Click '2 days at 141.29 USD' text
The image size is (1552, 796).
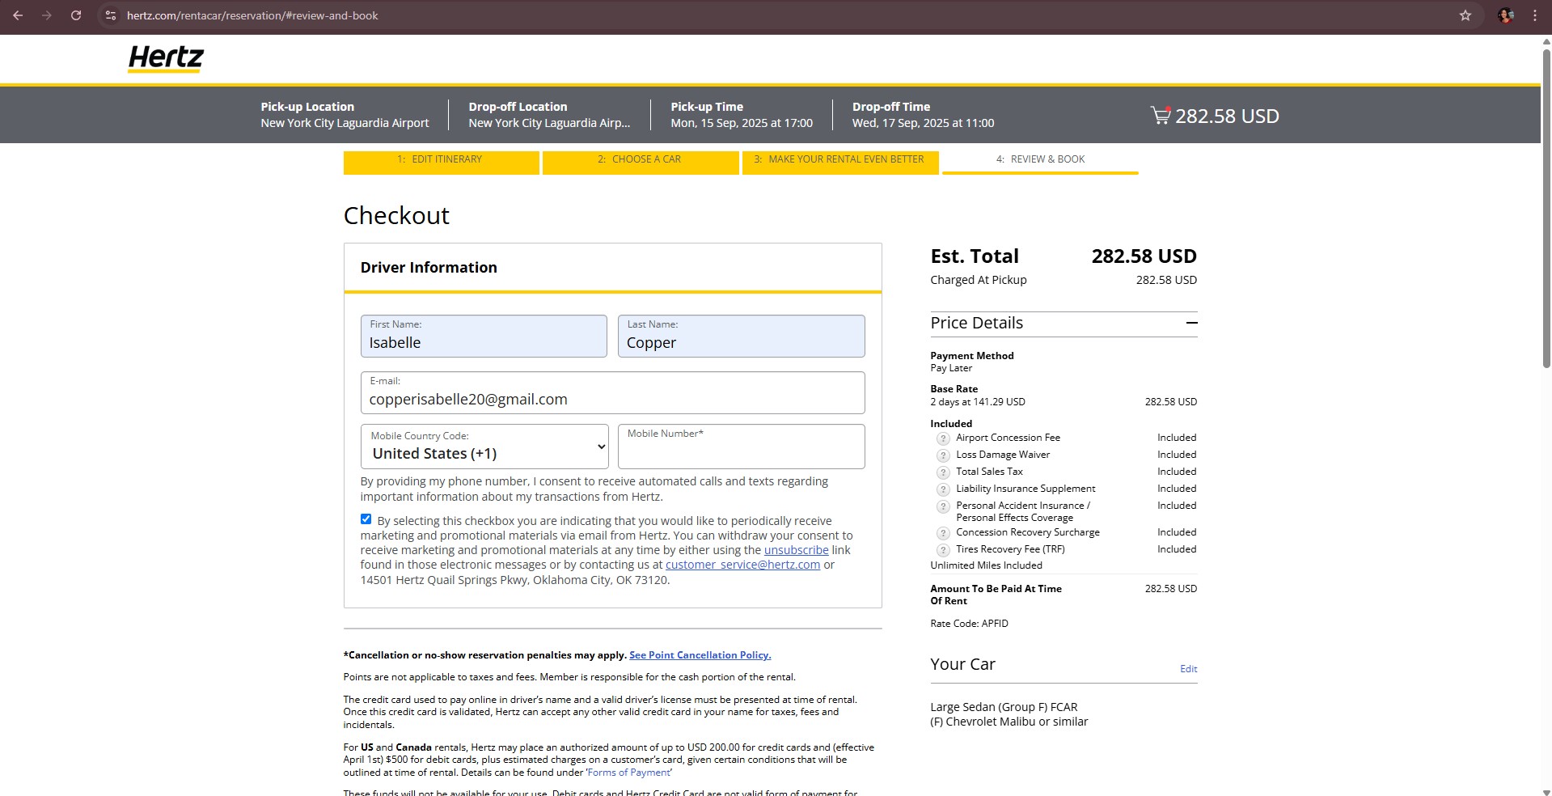click(x=977, y=402)
